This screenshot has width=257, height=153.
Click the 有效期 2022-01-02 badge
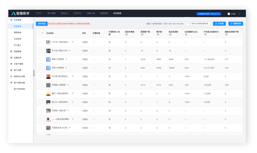pyautogui.click(x=209, y=14)
